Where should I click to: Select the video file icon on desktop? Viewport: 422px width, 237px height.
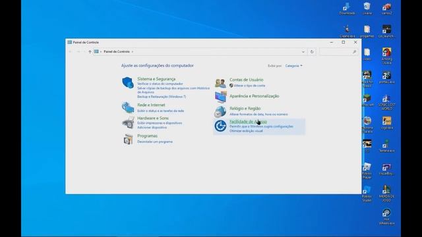[367, 54]
